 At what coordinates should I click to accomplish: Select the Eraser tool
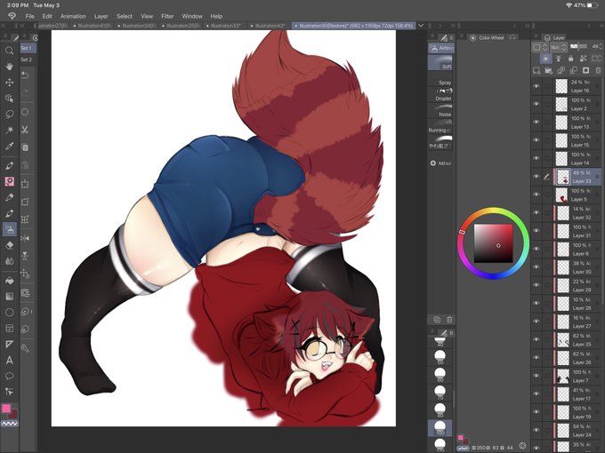(9, 245)
